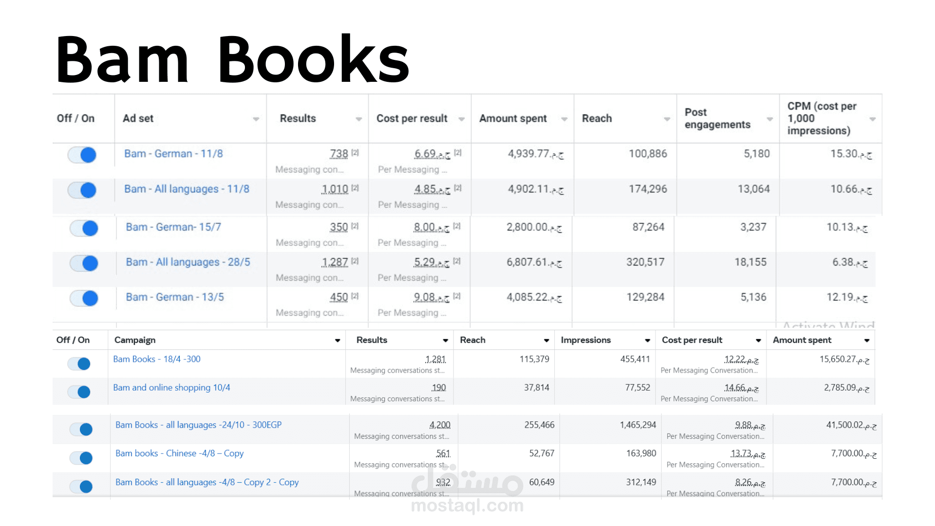
Task: Open the Bam - German - 11/8 ad set
Action: point(173,154)
